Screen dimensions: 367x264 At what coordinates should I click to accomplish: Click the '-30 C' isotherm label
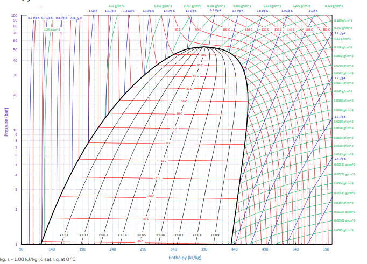(x=151, y=196)
